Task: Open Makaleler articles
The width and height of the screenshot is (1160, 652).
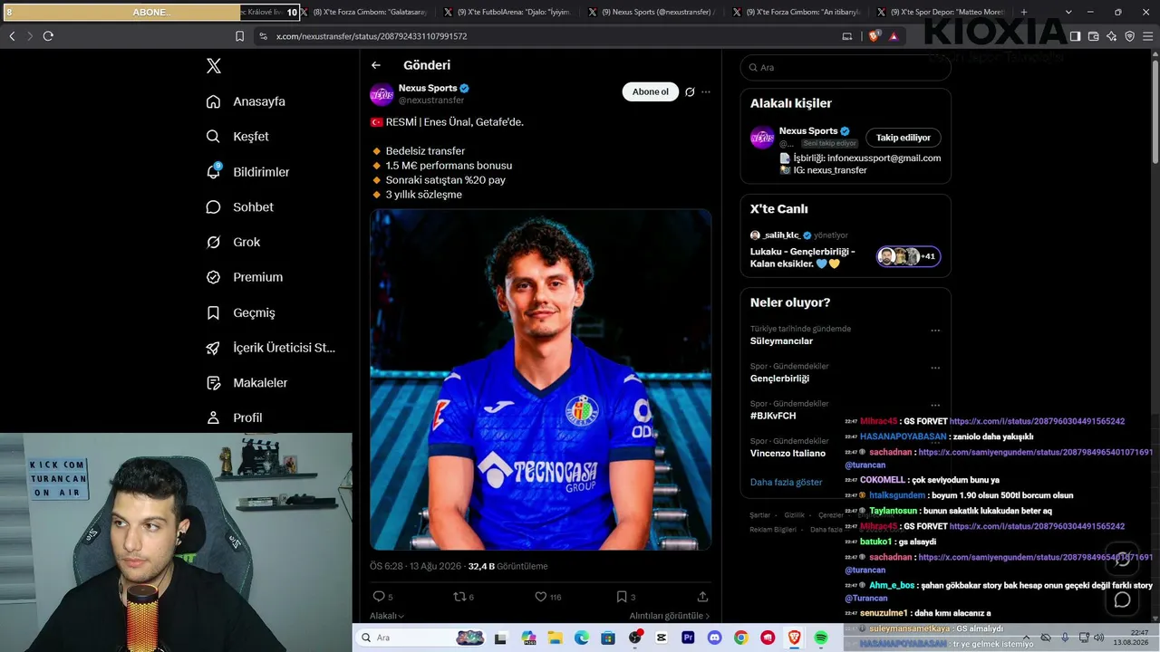Action: pos(247,383)
